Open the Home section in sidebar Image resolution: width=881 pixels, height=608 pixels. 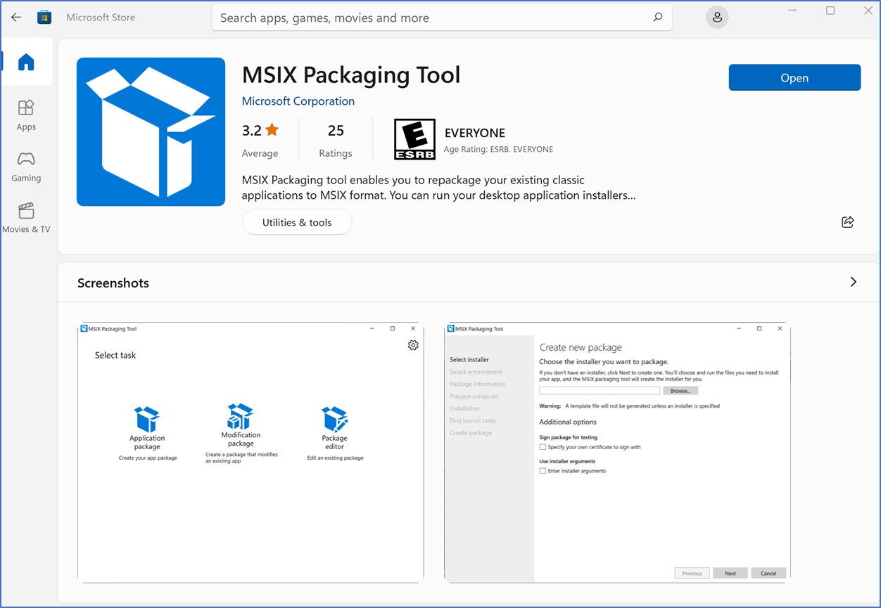26,62
